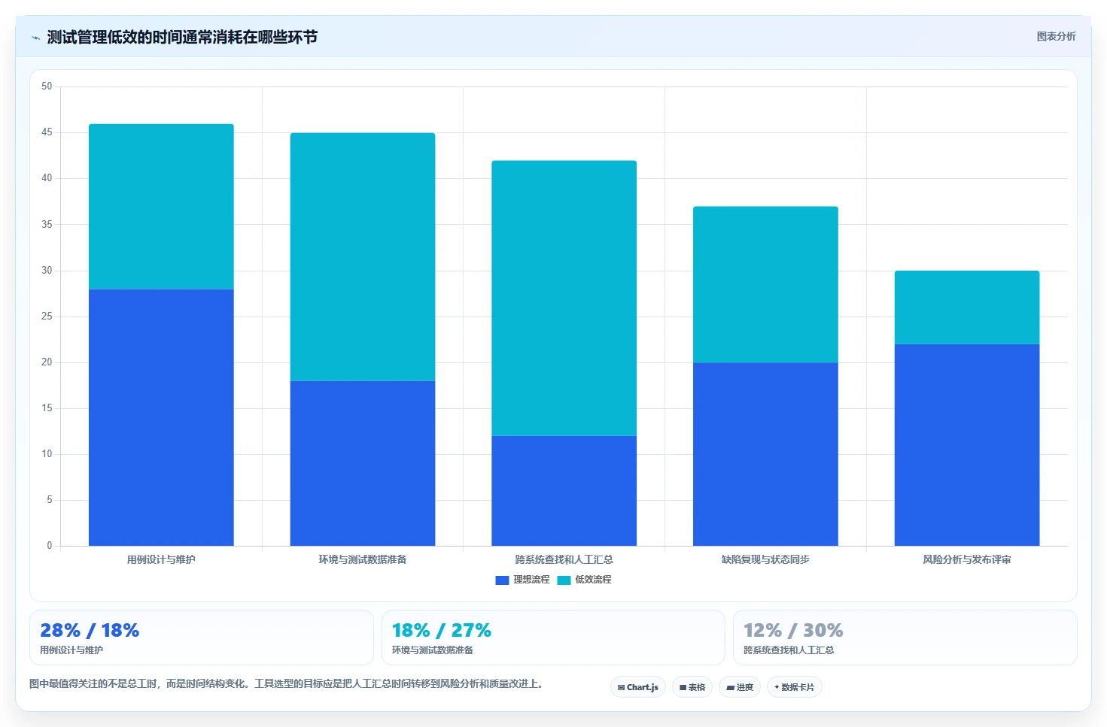Click the blue bar segment for 环境与测试数据准备
The height and width of the screenshot is (727, 1107).
point(363,463)
